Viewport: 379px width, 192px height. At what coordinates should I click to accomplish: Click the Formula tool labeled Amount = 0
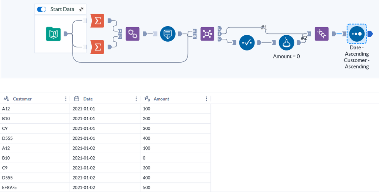(x=286, y=43)
